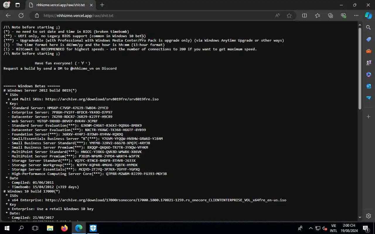Open Edge Settings and more menu
The image size is (375, 234).
pos(356,16)
